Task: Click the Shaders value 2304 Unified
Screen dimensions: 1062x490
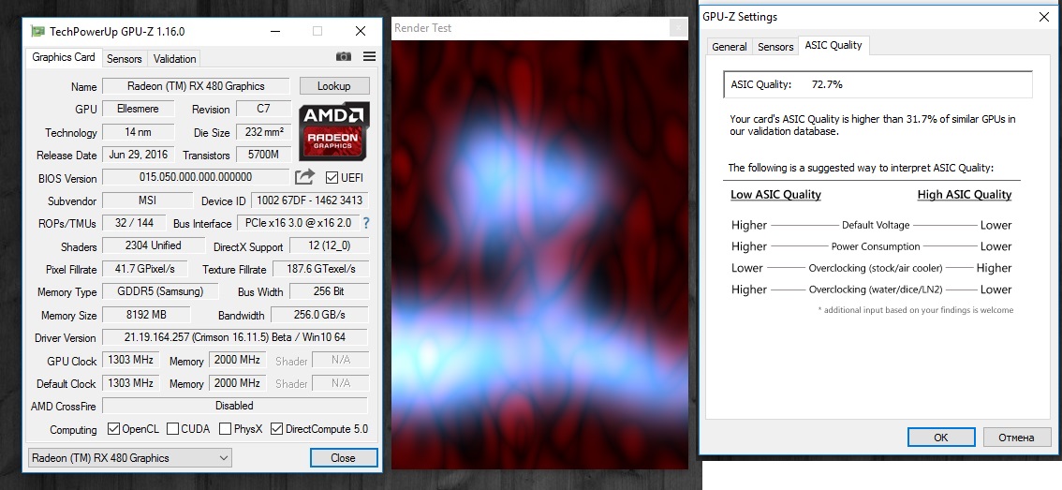Action: tap(154, 245)
